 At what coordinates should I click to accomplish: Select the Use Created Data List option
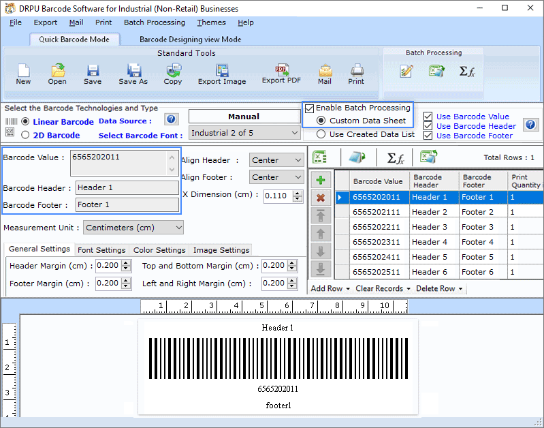pos(321,134)
